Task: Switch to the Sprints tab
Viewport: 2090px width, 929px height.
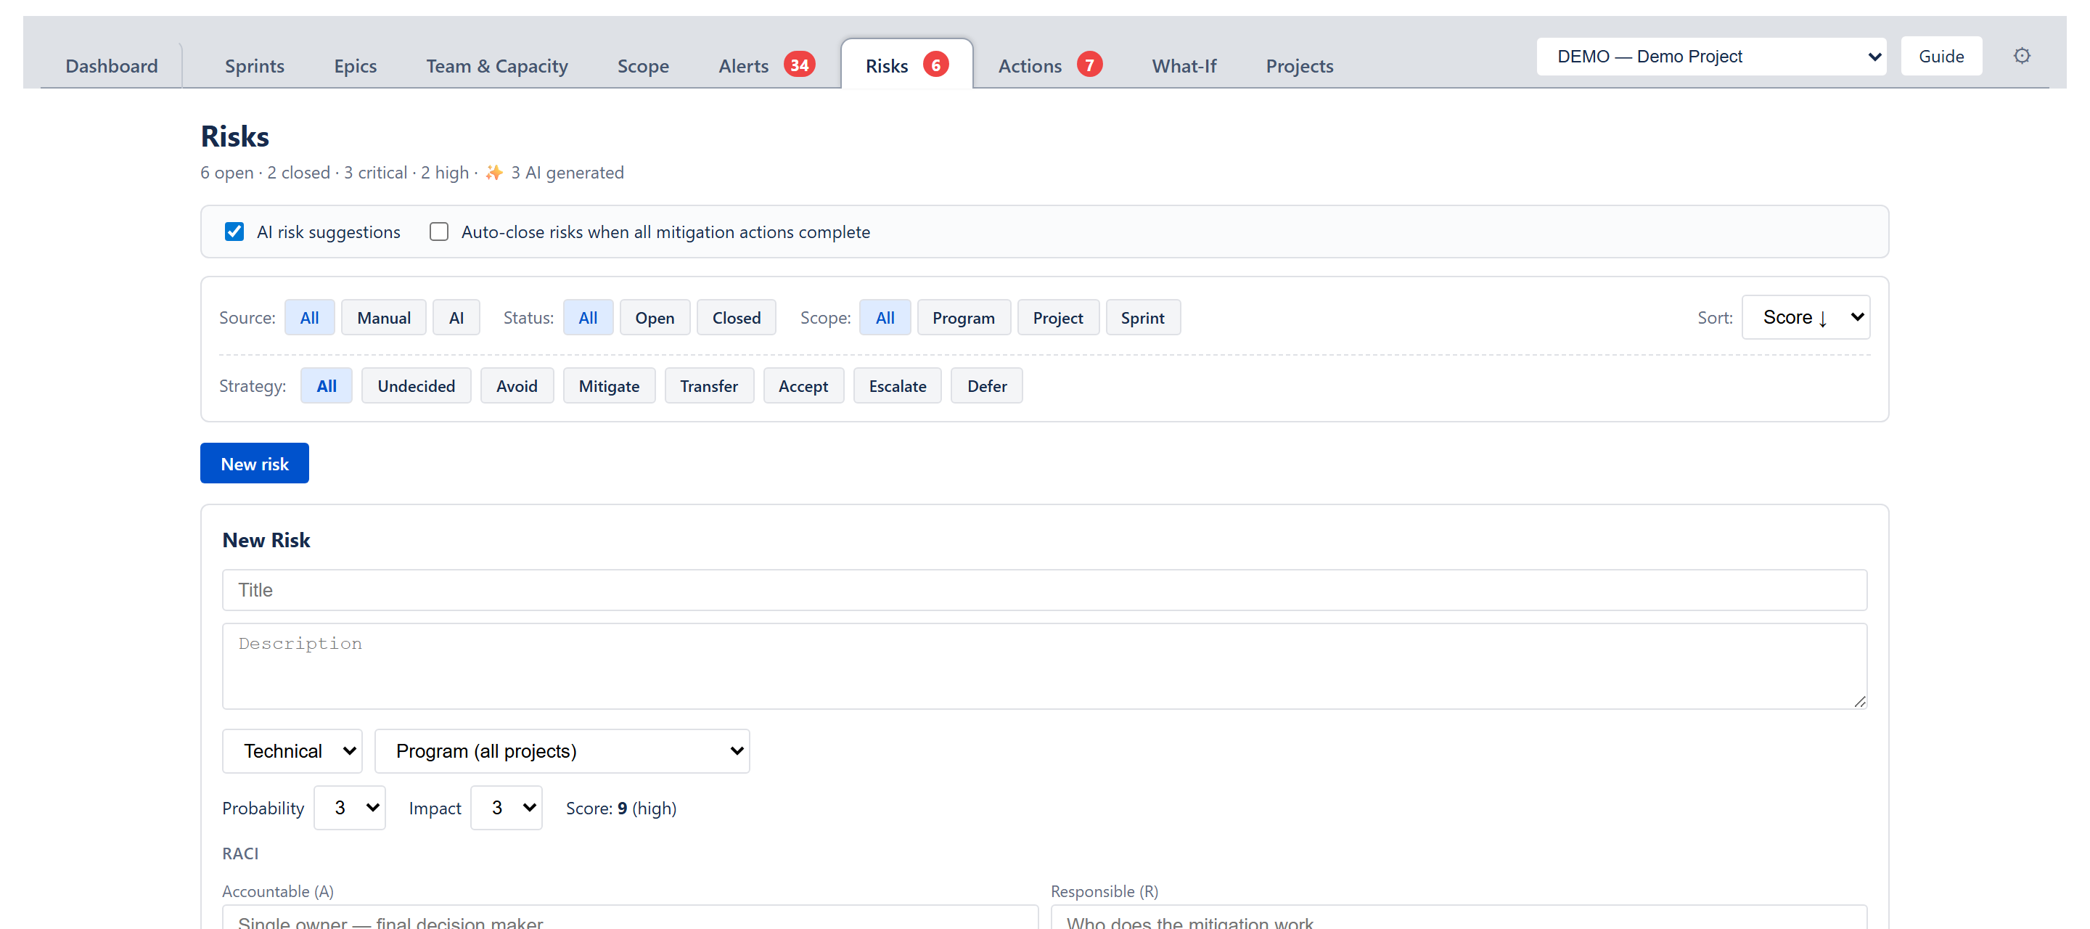Action: [255, 66]
